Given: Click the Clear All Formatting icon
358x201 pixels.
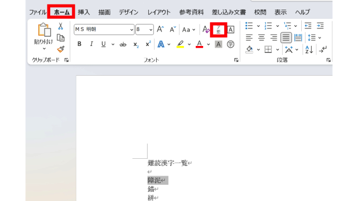Looking at the screenshot, I should click(x=206, y=30).
